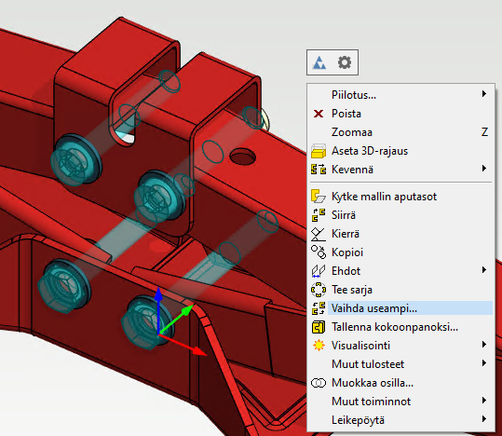This screenshot has width=502, height=436.
Task: Click the blue triangle icon in mini toolbar
Action: tap(319, 62)
